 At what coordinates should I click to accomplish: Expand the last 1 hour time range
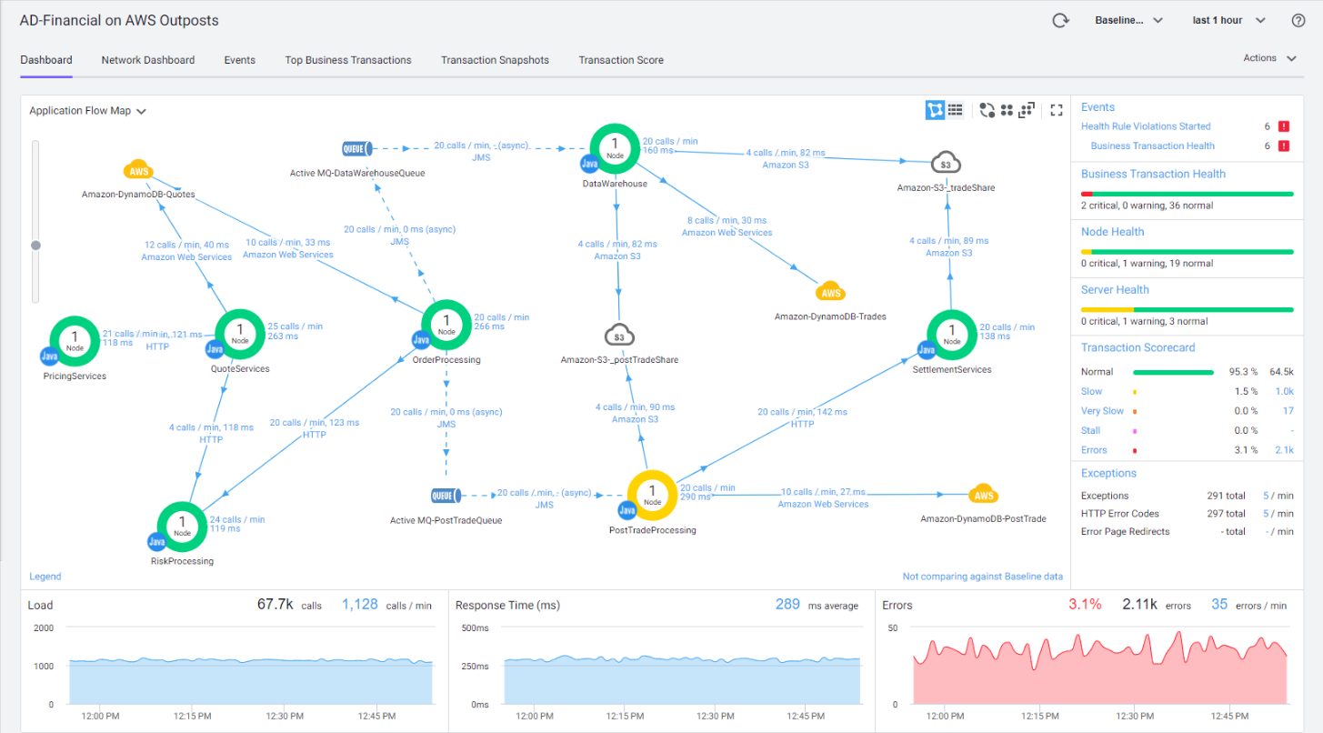click(x=1228, y=21)
